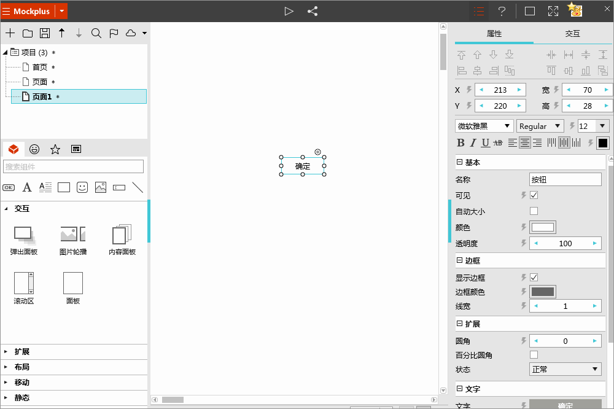Toggle Bold text formatting

[x=461, y=143]
